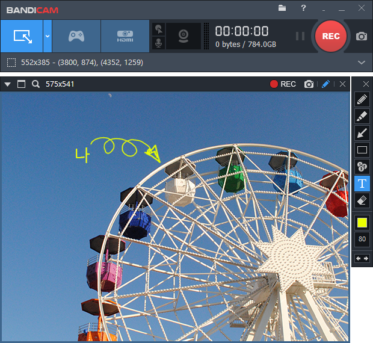Open help with the question mark icon
The height and width of the screenshot is (343, 373).
click(x=303, y=8)
